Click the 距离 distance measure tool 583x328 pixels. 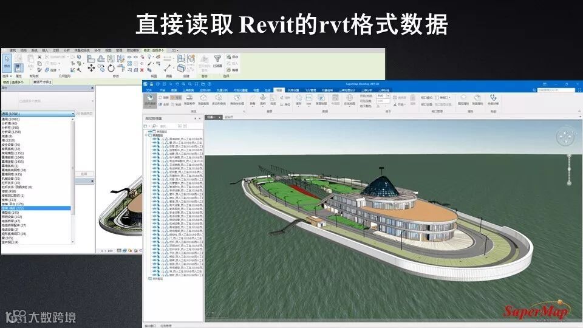(x=253, y=100)
